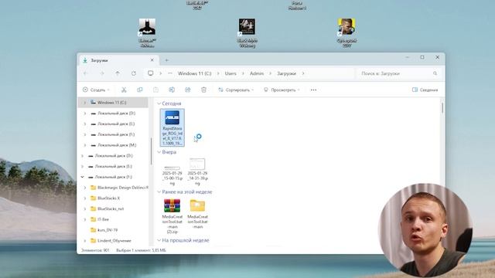Delete the selected file with trash icon
This screenshot has height=278, width=495.
click(x=203, y=90)
